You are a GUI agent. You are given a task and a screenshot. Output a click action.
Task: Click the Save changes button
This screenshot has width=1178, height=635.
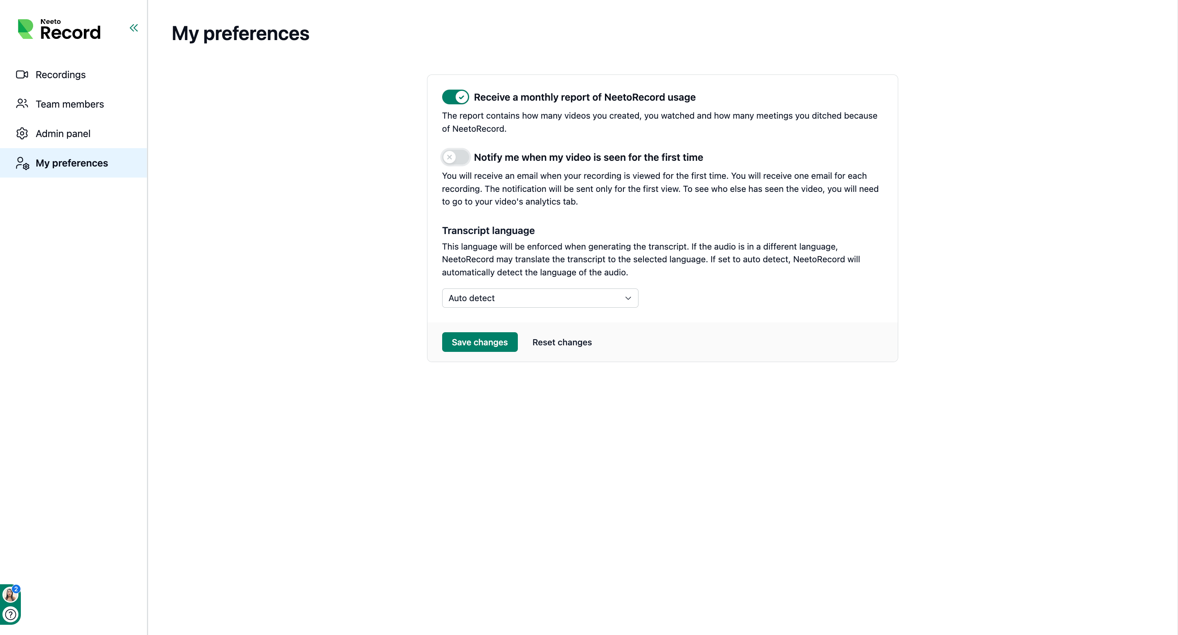(x=479, y=342)
